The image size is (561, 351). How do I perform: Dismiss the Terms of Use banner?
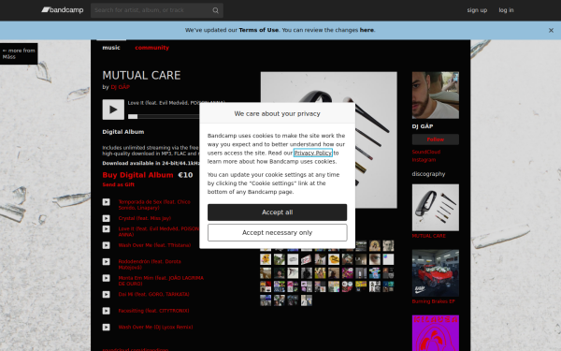click(551, 31)
